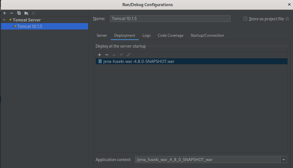Open the Startup/Connection tab

[207, 36]
